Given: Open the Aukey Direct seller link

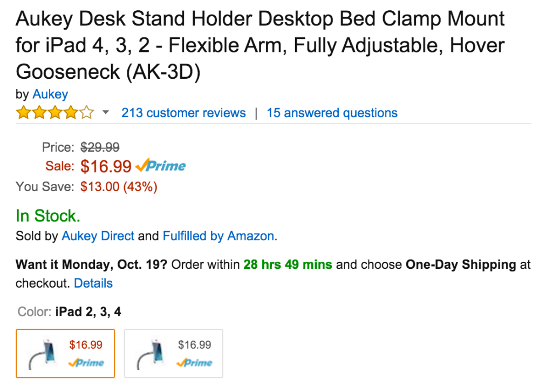Looking at the screenshot, I should coord(98,236).
